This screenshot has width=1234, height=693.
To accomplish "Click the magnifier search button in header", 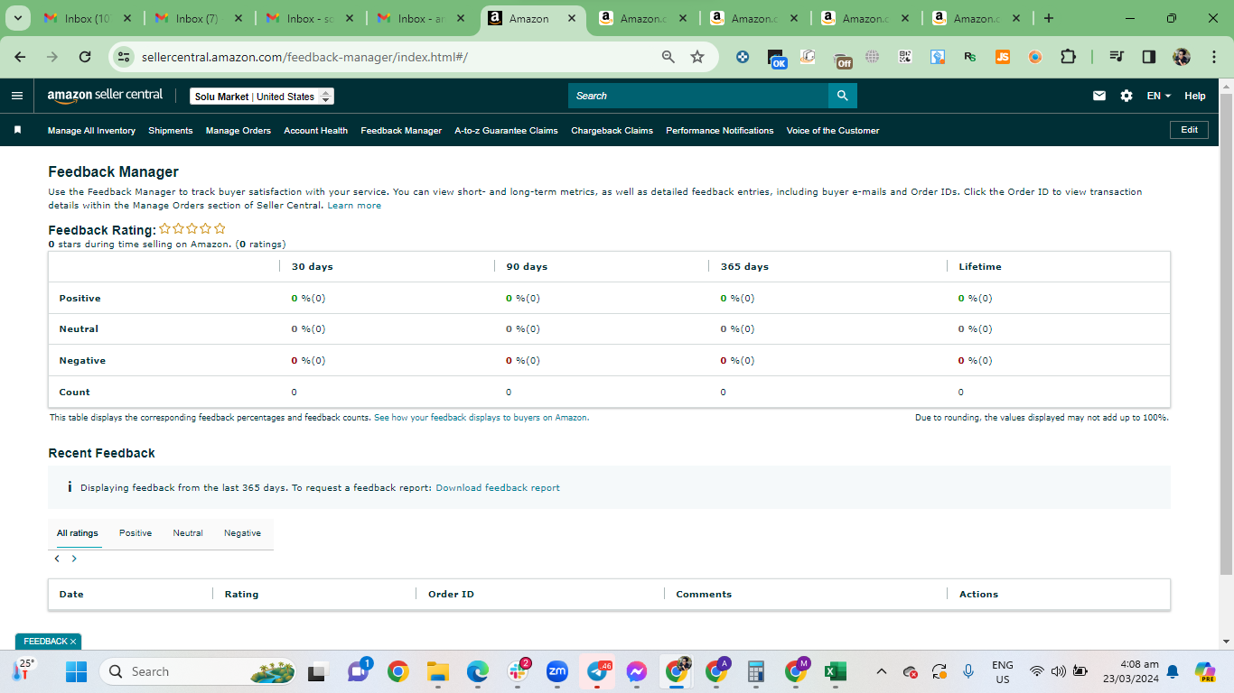I will (842, 96).
